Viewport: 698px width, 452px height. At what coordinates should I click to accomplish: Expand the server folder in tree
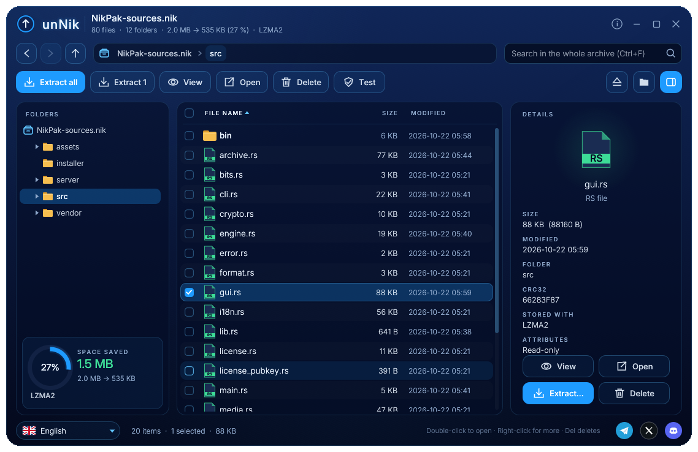click(x=37, y=179)
